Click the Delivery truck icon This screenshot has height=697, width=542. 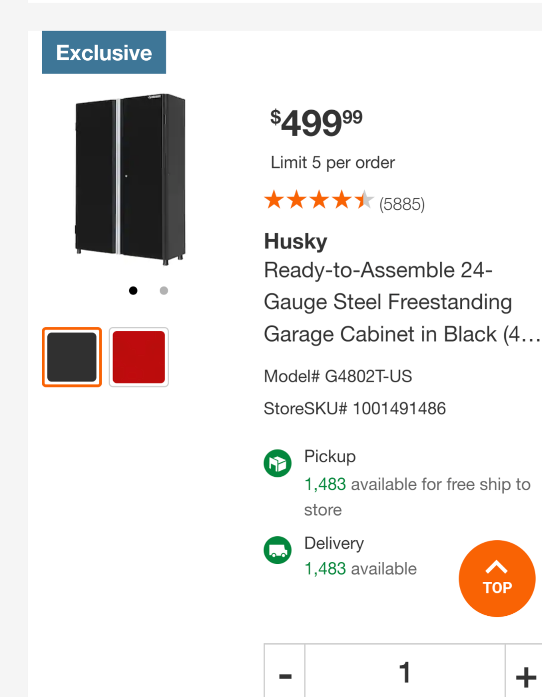[277, 550]
